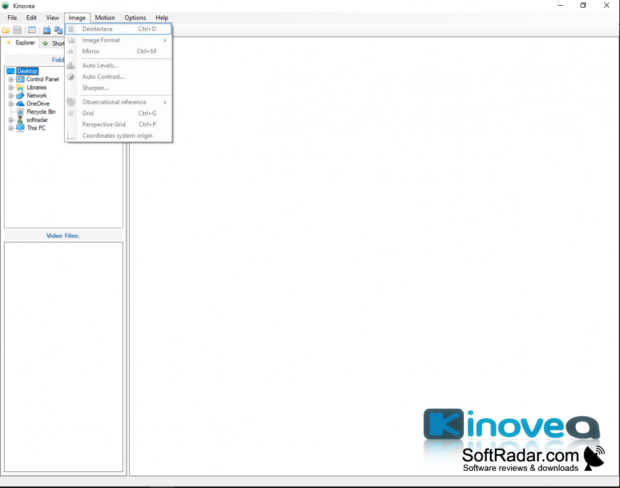Expand the Libraries tree node
This screenshot has height=488, width=620.
11,88
